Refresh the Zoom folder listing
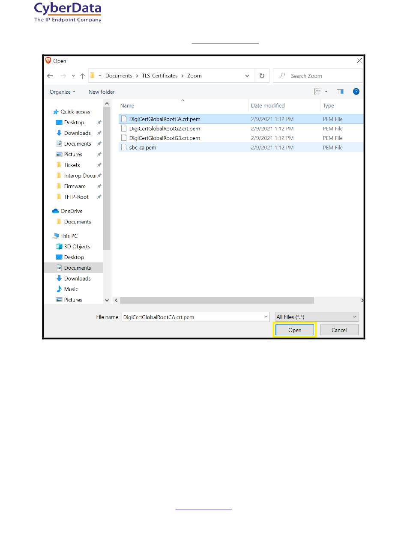 click(x=262, y=76)
